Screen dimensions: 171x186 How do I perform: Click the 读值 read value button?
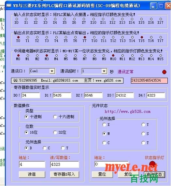tap(32, 174)
